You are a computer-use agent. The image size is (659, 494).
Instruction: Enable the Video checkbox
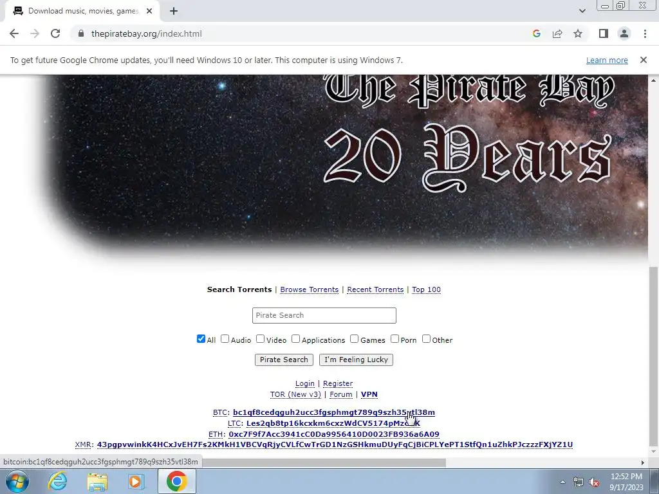[x=260, y=338]
